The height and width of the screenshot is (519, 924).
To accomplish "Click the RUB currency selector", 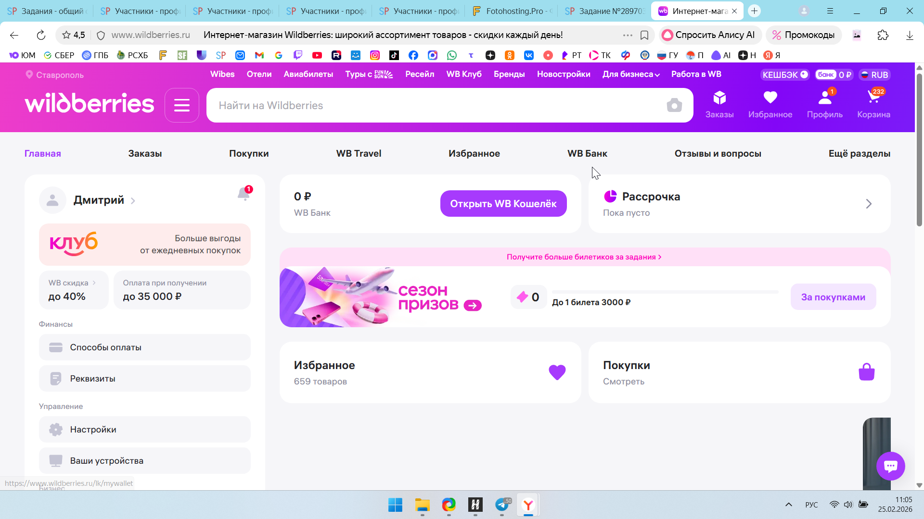I will point(875,74).
